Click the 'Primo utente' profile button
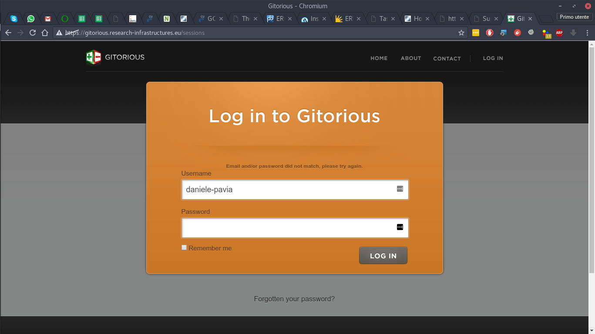 pyautogui.click(x=574, y=17)
